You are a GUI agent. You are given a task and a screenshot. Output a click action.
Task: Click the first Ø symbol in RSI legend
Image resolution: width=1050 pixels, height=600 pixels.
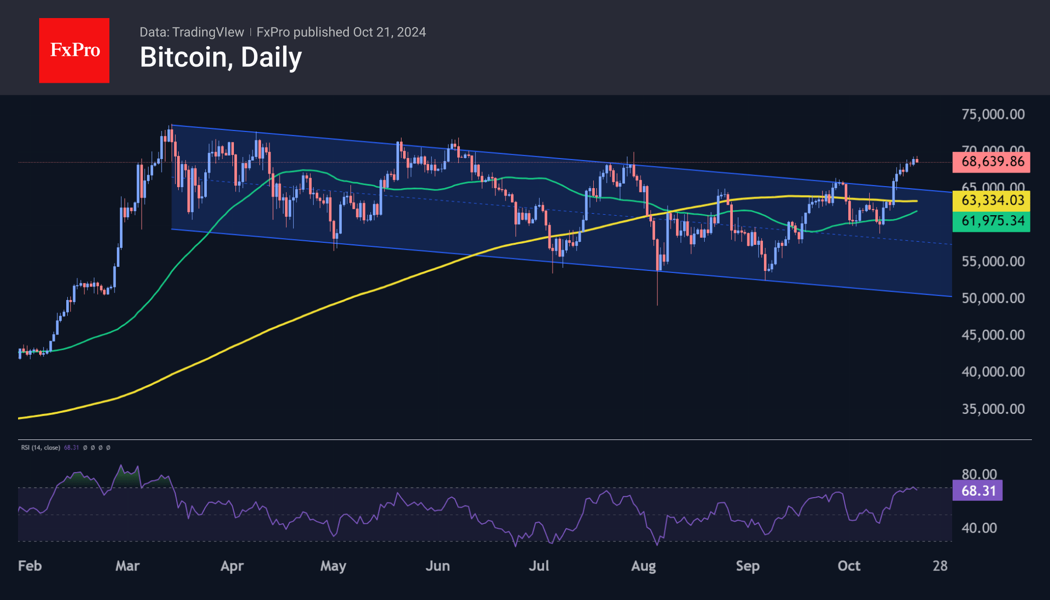pos(85,447)
